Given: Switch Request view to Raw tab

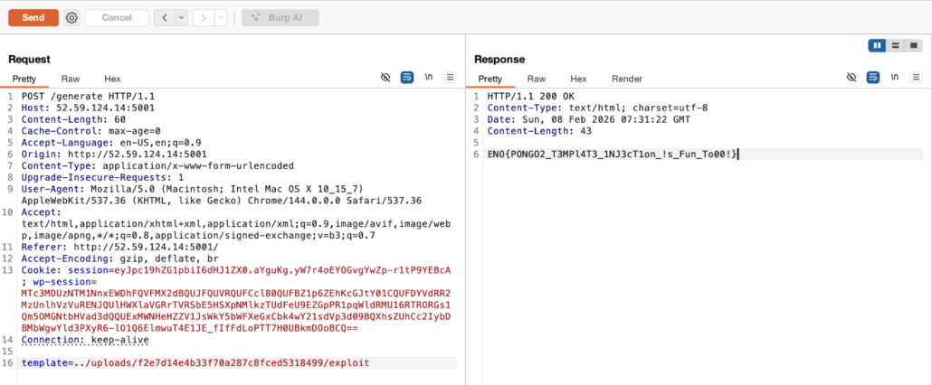Looking at the screenshot, I should click(71, 79).
